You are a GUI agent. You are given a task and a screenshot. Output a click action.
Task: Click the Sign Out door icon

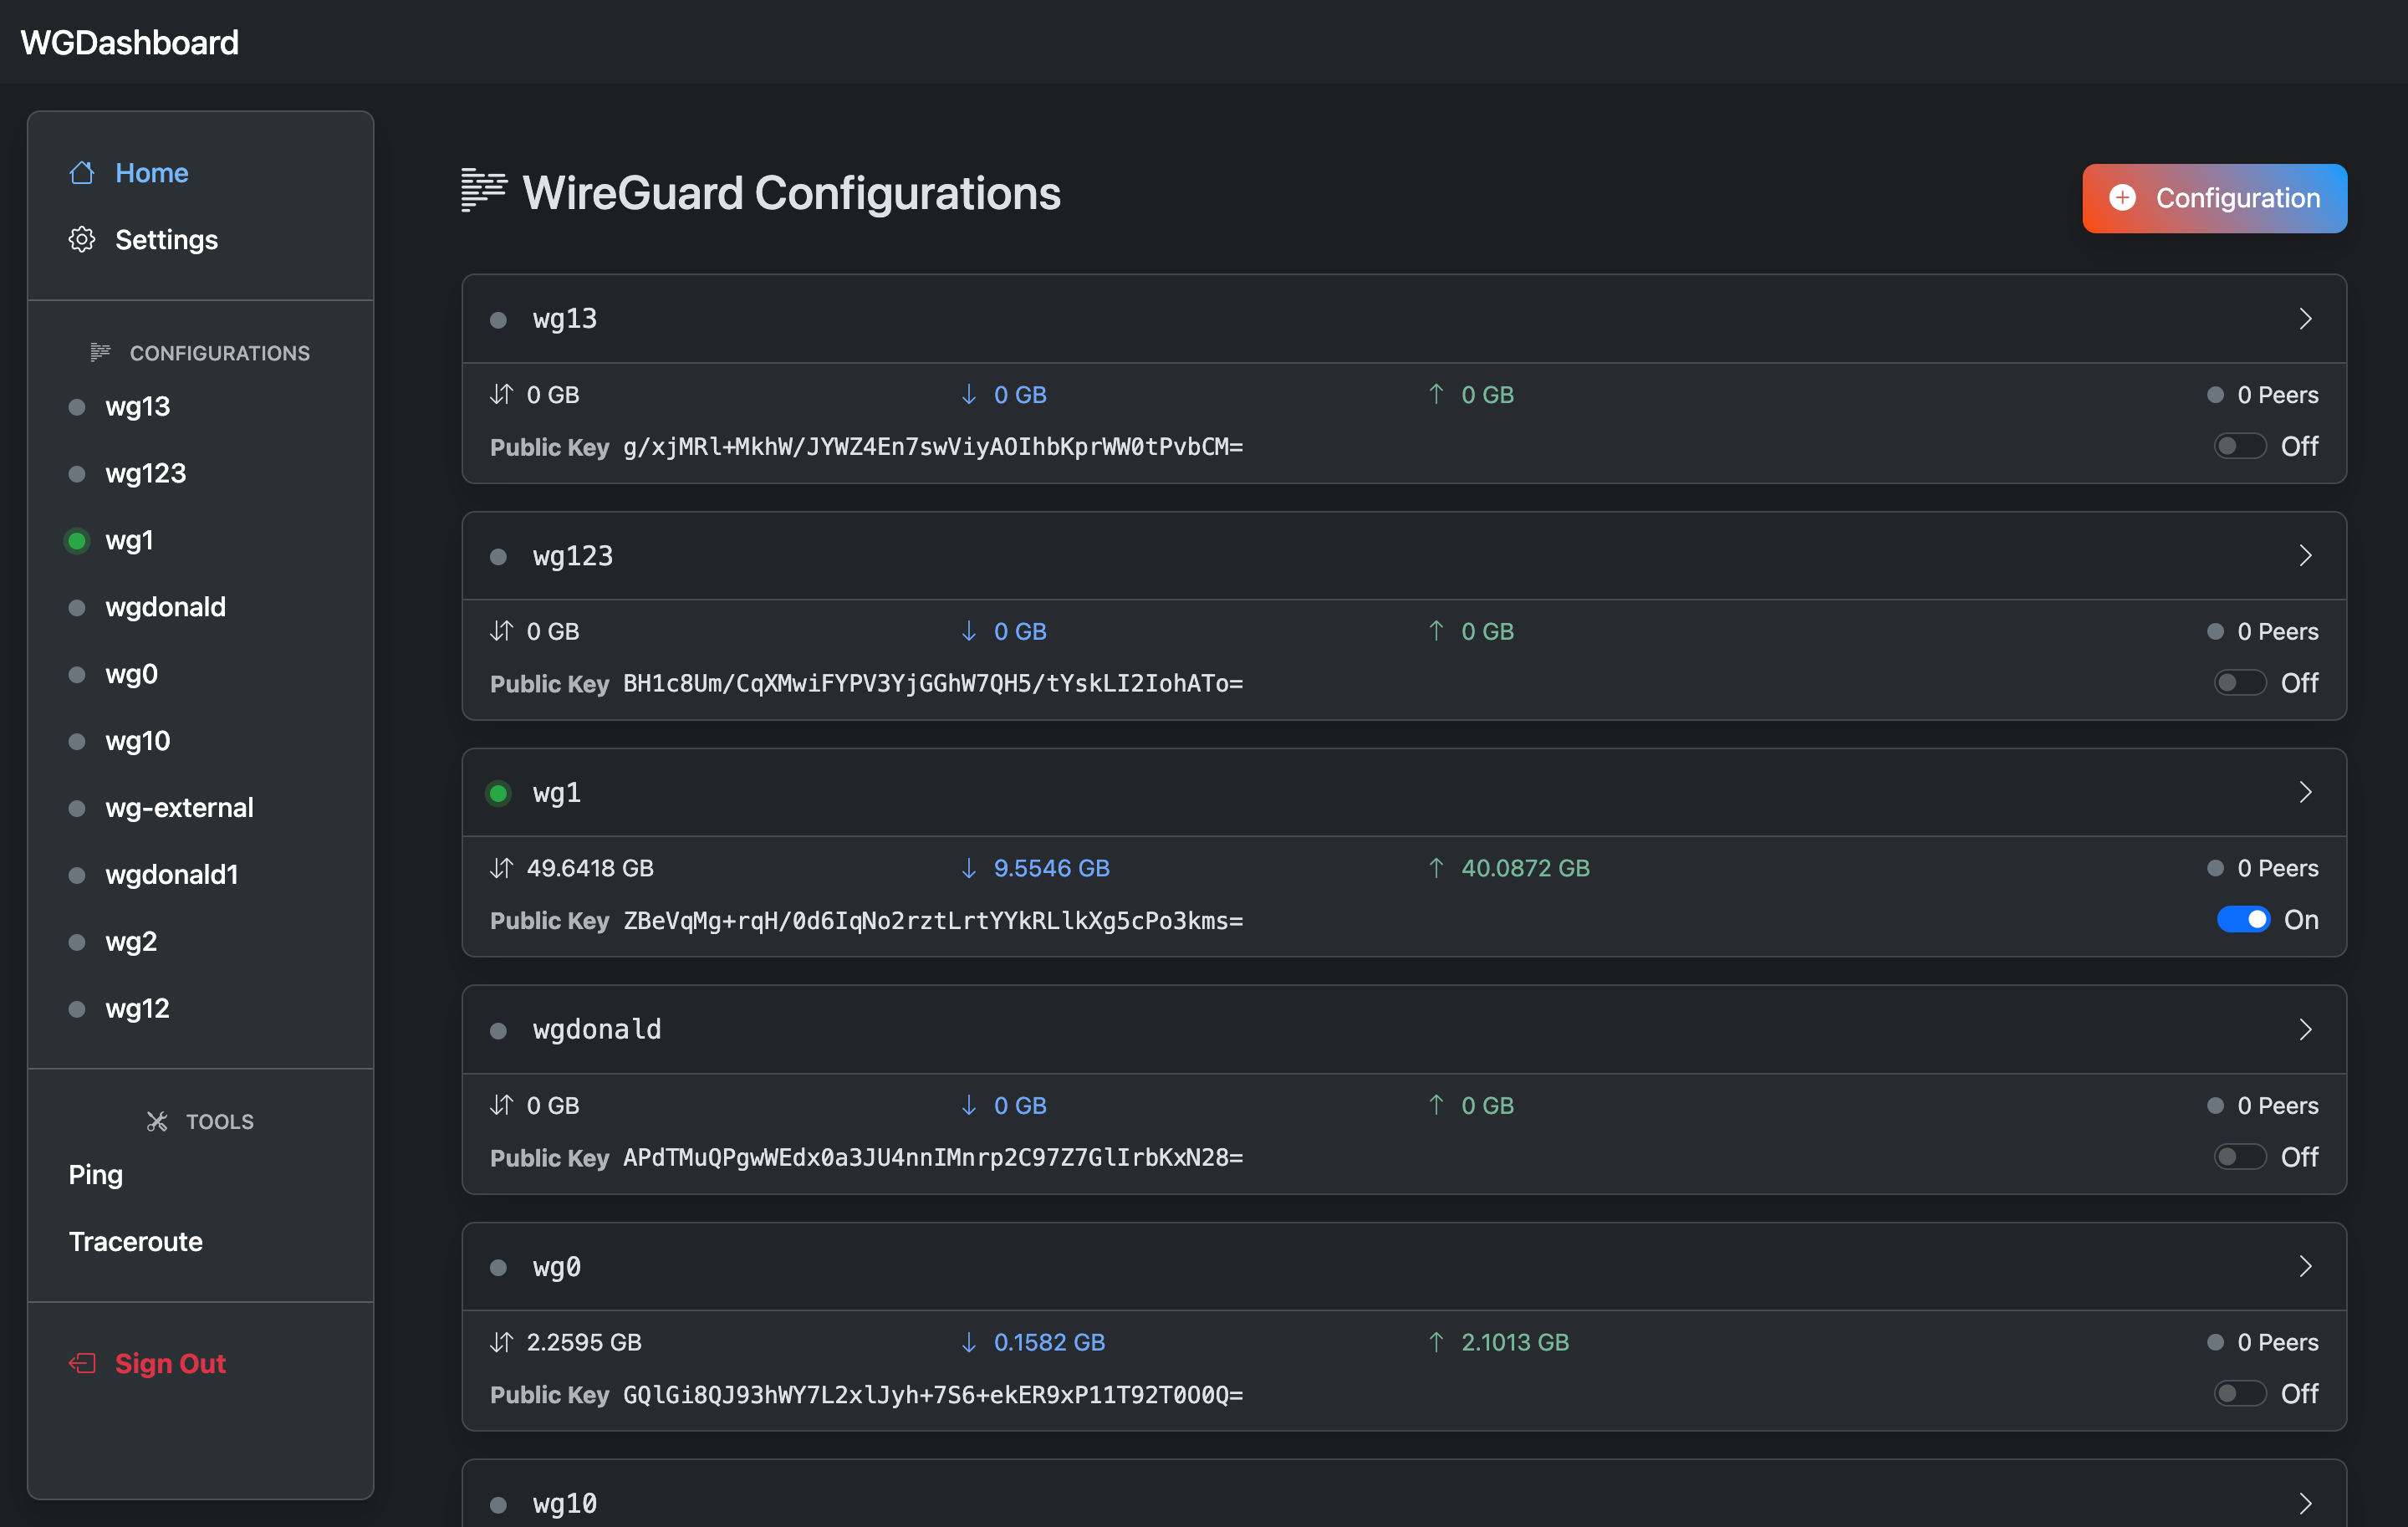(x=82, y=1363)
